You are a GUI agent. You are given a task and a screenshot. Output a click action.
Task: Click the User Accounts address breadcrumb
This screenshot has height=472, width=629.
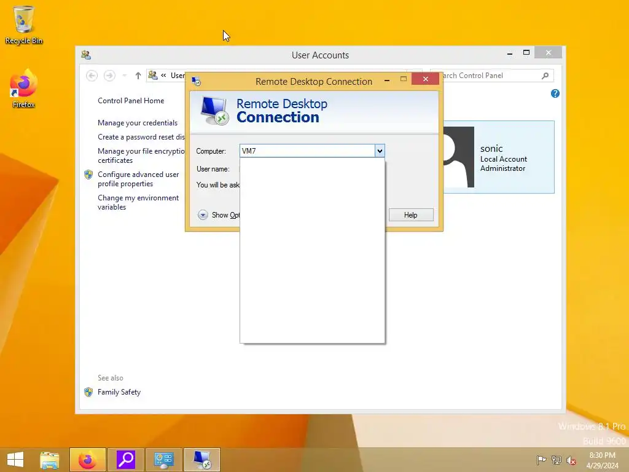click(178, 76)
